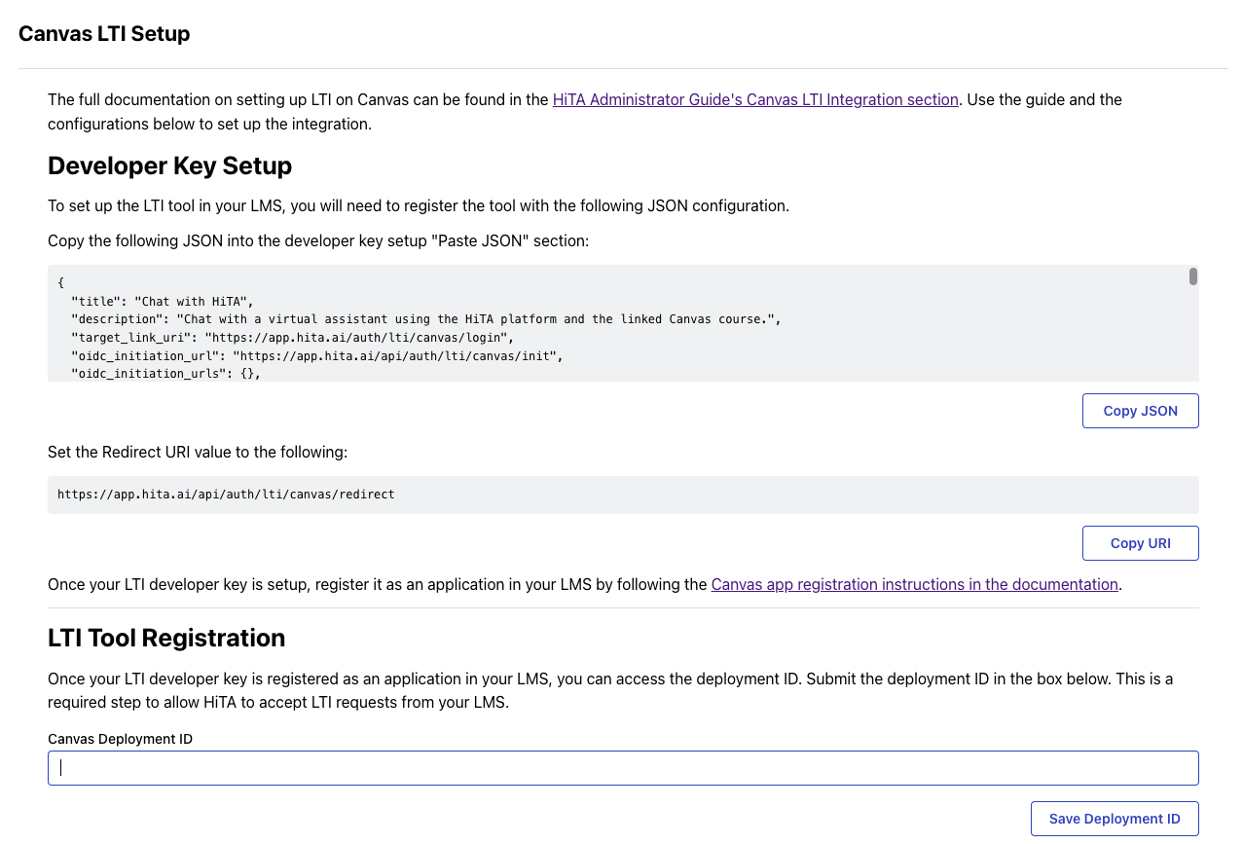This screenshot has width=1243, height=844.
Task: Click the Copy JSON button
Action: tap(1140, 411)
